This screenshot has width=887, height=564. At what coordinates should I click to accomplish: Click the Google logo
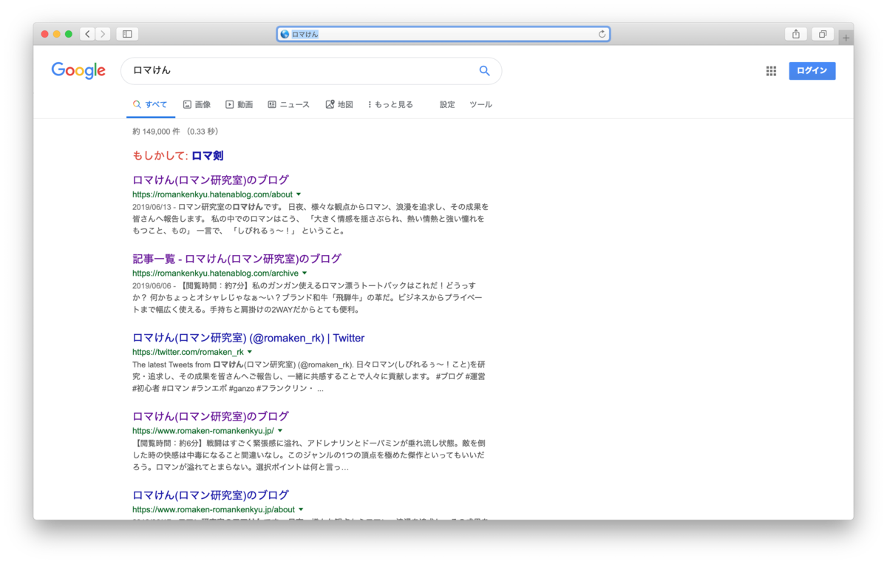(78, 71)
